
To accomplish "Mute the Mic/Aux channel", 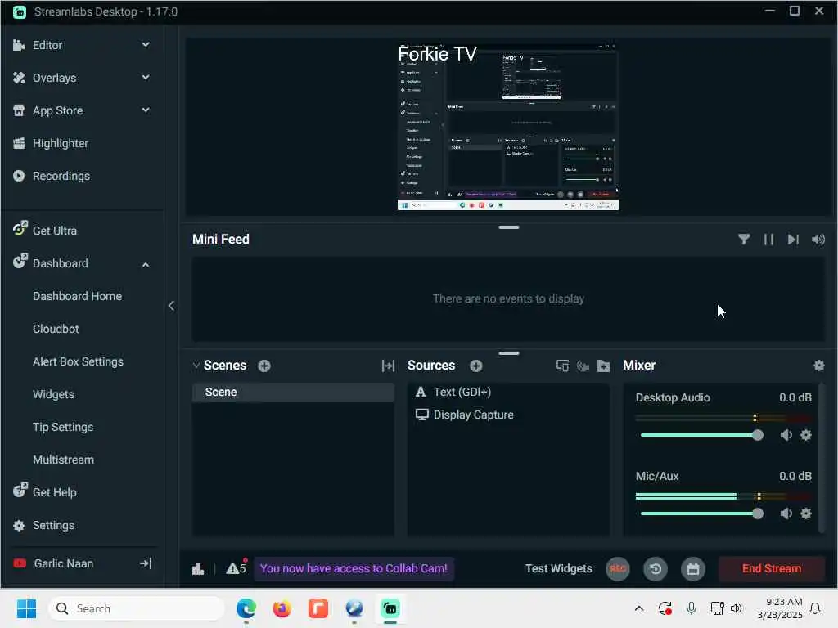I will pyautogui.click(x=786, y=514).
